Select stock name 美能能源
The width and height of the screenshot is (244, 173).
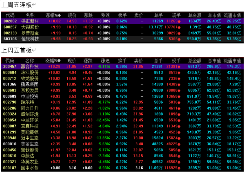click(29, 132)
